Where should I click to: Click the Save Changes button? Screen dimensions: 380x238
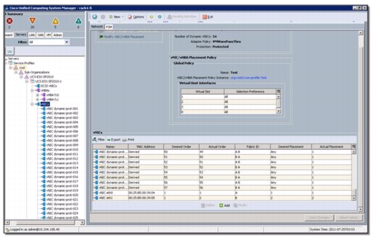pyautogui.click(x=319, y=218)
